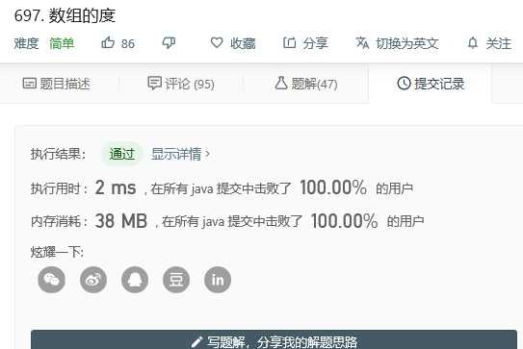Share result via WeChat icon
The height and width of the screenshot is (349, 523).
[51, 280]
